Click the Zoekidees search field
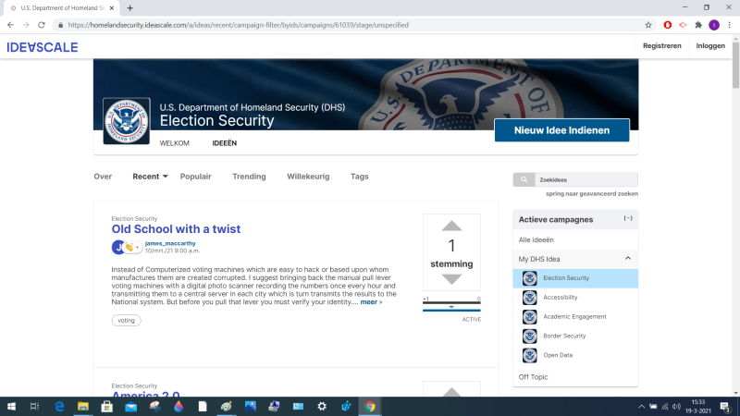This screenshot has width=740, height=416. coord(586,179)
